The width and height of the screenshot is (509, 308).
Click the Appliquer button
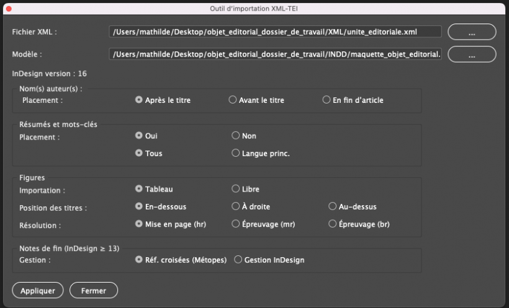[x=38, y=290]
